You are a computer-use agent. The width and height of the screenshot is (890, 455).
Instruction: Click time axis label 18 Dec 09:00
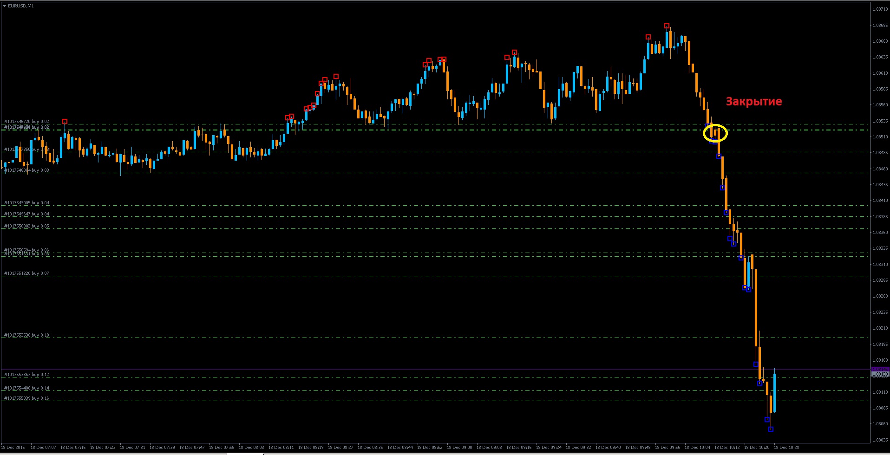[459, 448]
